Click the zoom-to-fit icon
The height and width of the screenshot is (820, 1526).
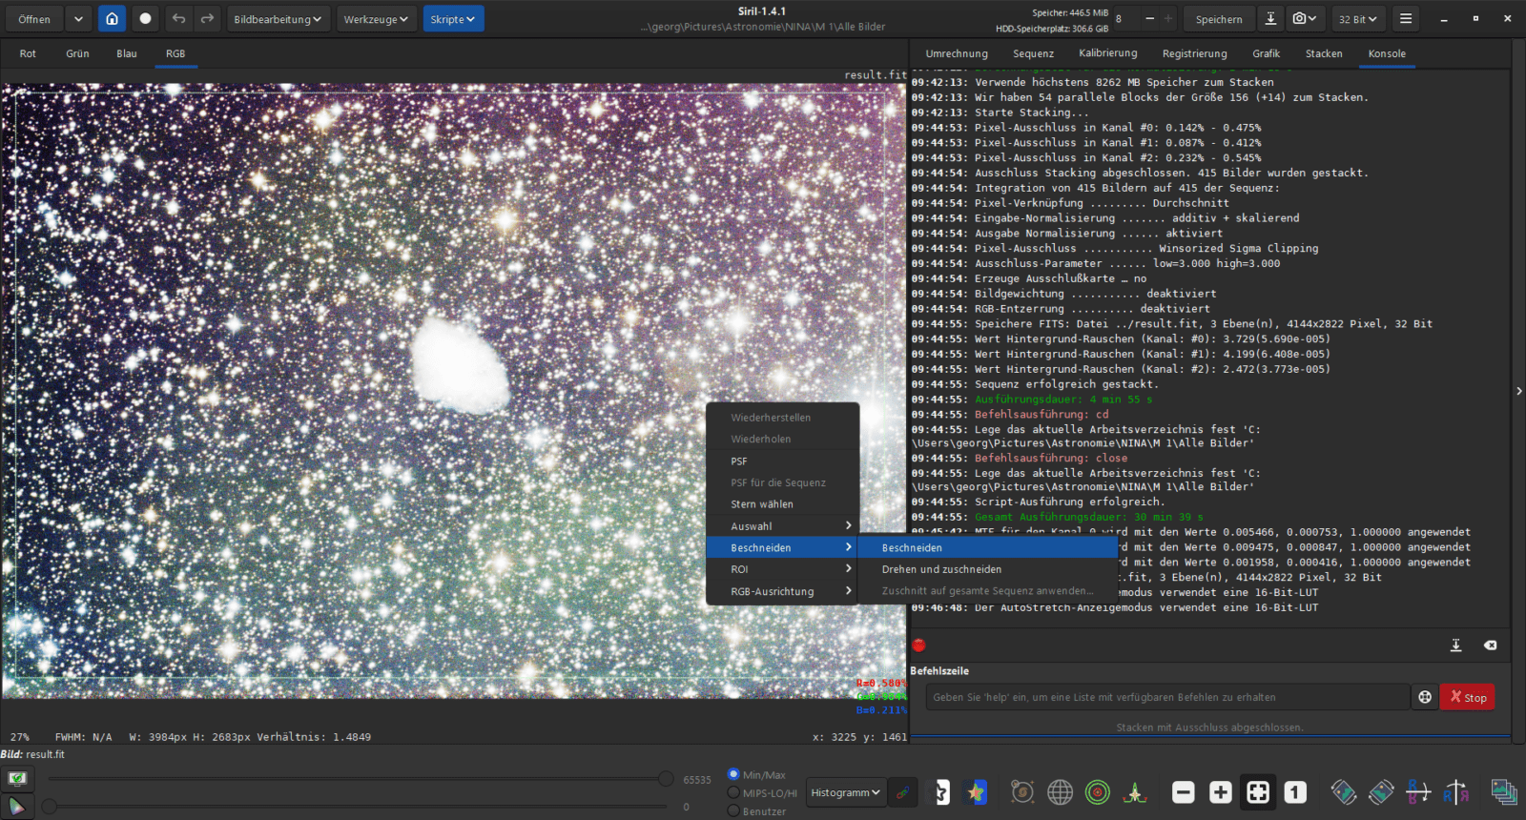pyautogui.click(x=1258, y=792)
